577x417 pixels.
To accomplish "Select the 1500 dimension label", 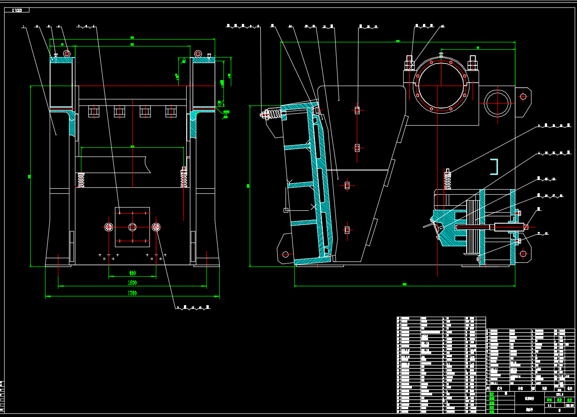I will point(132,283).
